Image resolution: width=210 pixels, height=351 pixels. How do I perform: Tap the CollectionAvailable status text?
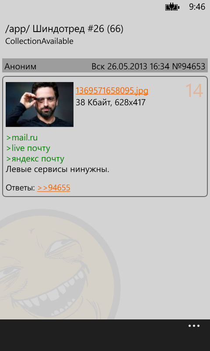point(39,41)
